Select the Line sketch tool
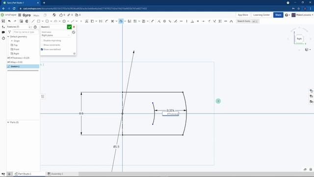The width and height of the screenshot is (314, 177). (x=33, y=21)
